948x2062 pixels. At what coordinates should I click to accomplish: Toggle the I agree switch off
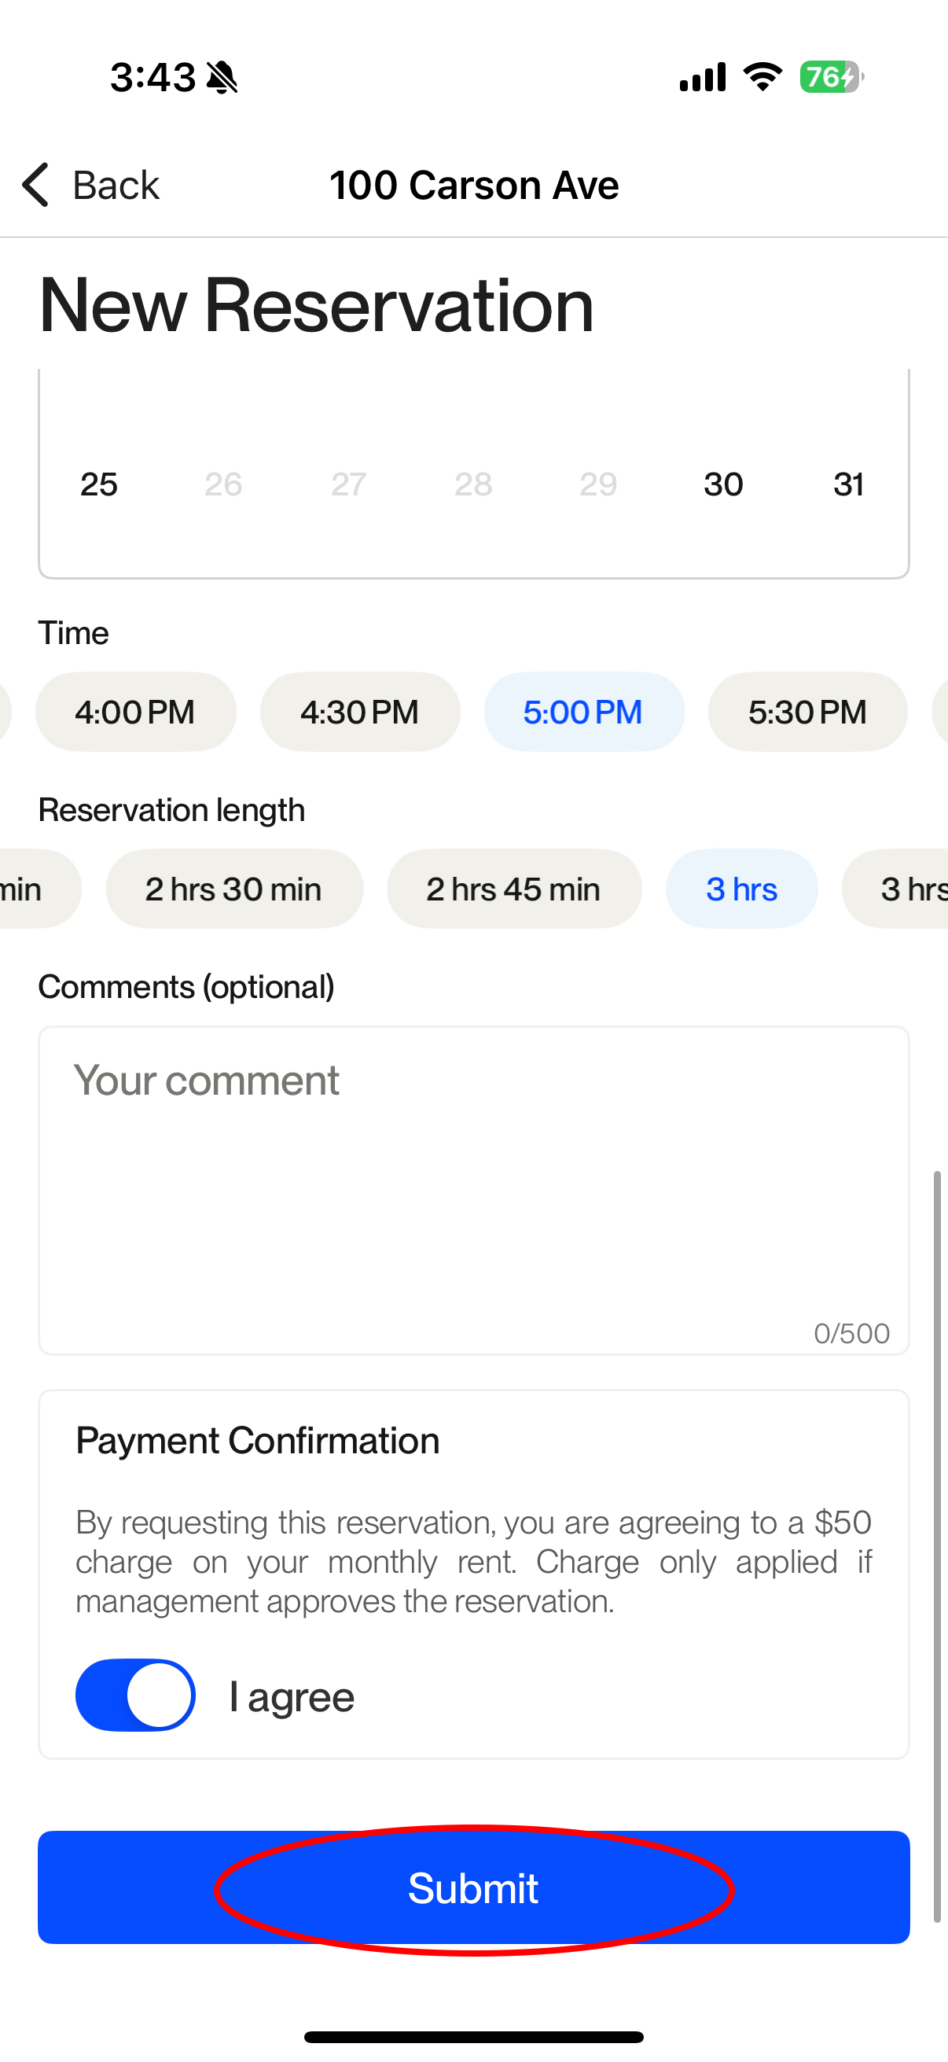click(135, 1695)
